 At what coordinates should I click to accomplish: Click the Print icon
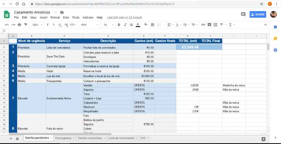[x=20, y=25]
